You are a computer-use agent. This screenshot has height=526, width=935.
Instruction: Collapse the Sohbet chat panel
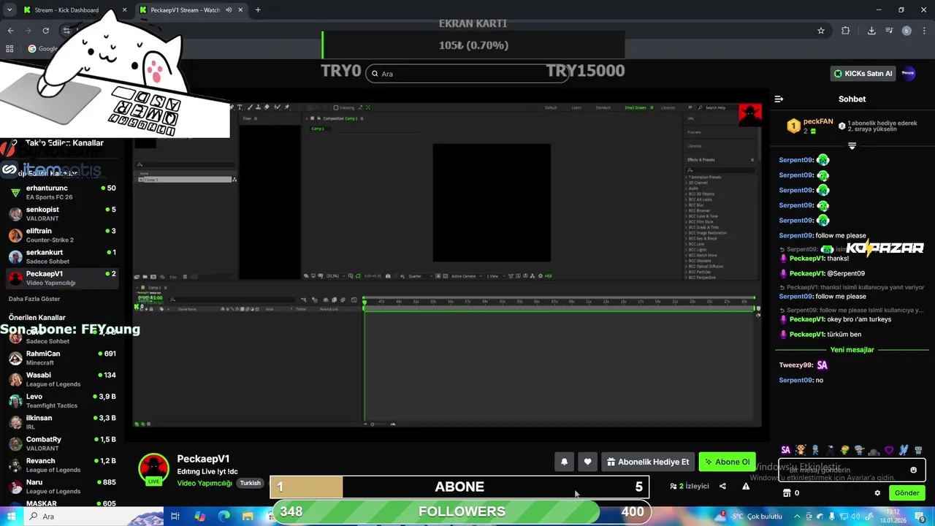tap(779, 99)
